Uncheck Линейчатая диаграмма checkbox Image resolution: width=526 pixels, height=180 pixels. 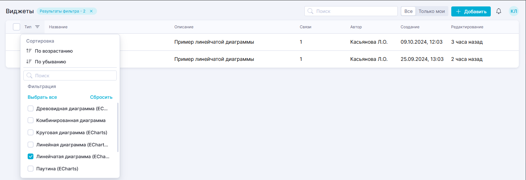(x=31, y=156)
